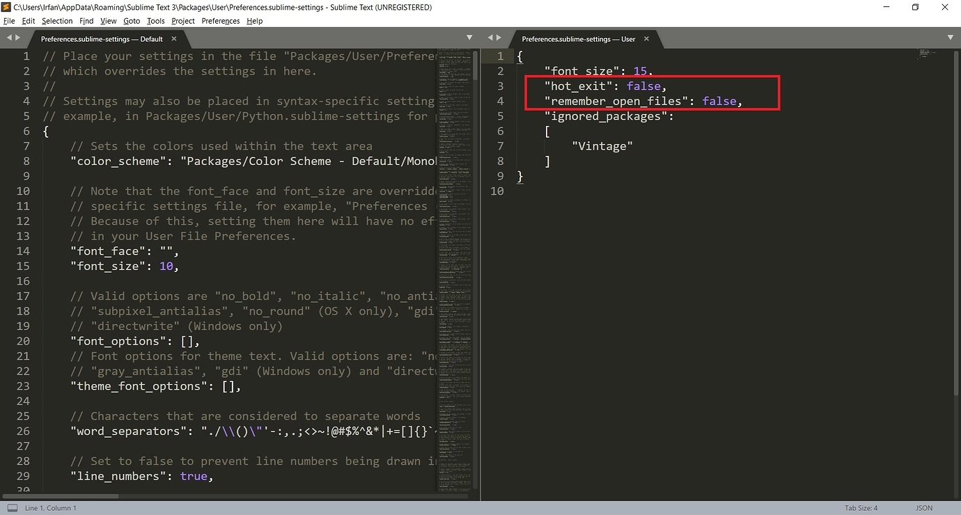
Task: Click the font size value 15
Action: [x=640, y=71]
